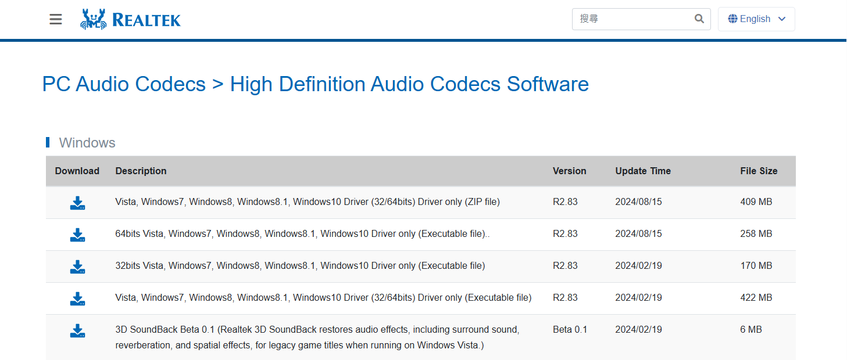Screen dimensions: 847x360
Task: Click the Update Time column header
Action: 643,171
